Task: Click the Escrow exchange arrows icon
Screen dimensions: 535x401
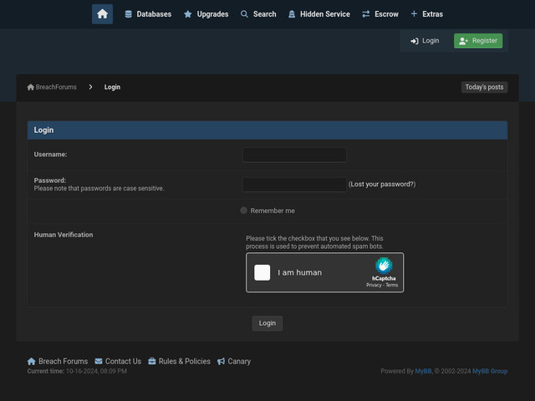Action: pos(366,14)
